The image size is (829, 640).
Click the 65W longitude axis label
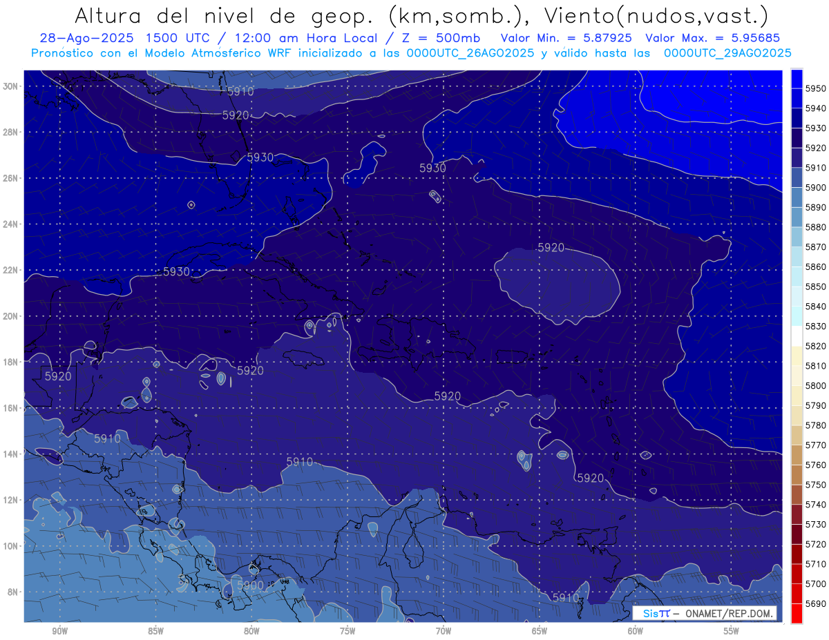[540, 632]
